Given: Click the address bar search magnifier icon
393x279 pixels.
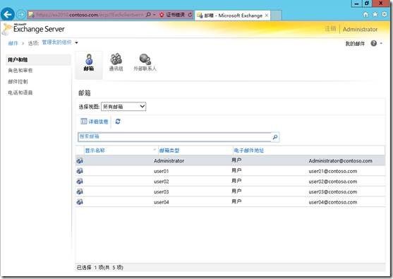Looking at the screenshot, I should click(148, 15).
